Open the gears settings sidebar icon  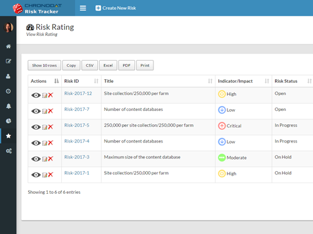[x=9, y=151]
